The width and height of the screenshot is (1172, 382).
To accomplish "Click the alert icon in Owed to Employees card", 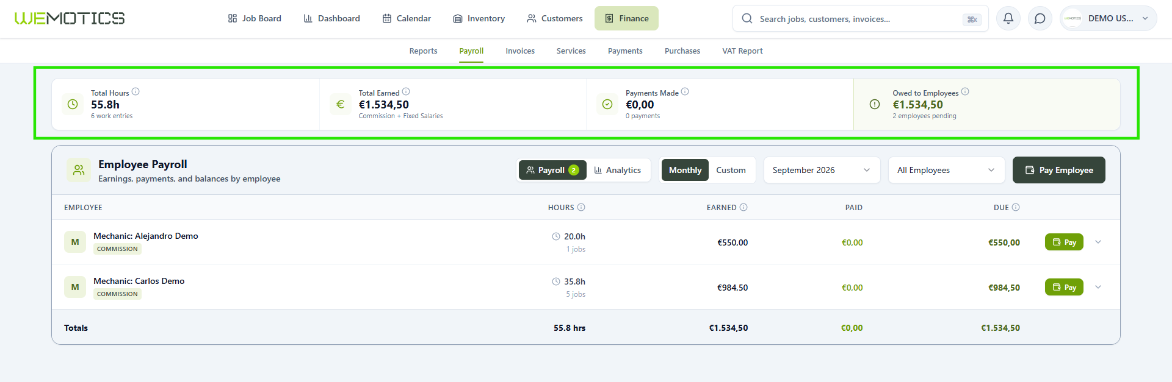I will coord(875,104).
